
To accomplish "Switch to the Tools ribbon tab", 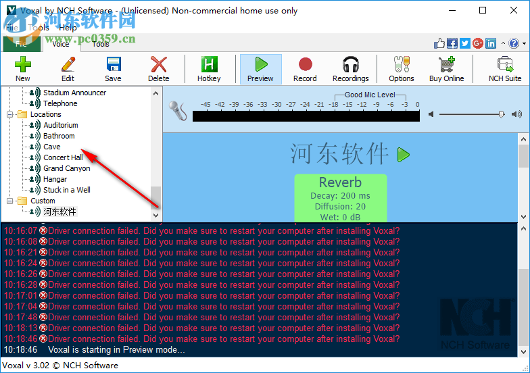I will (101, 44).
